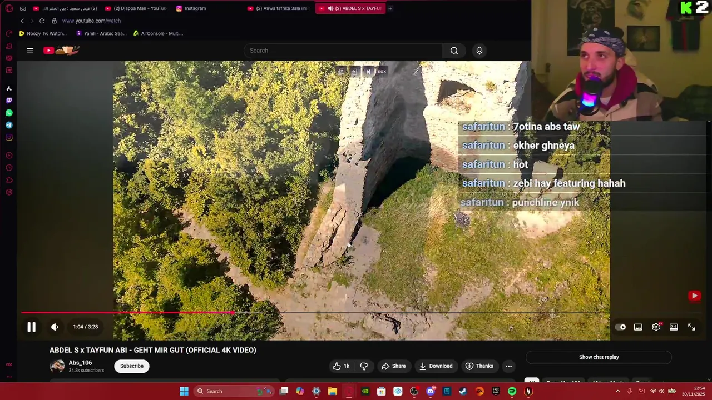Open GX Control speedometer in sidebar
The width and height of the screenshot is (712, 400).
(9, 33)
